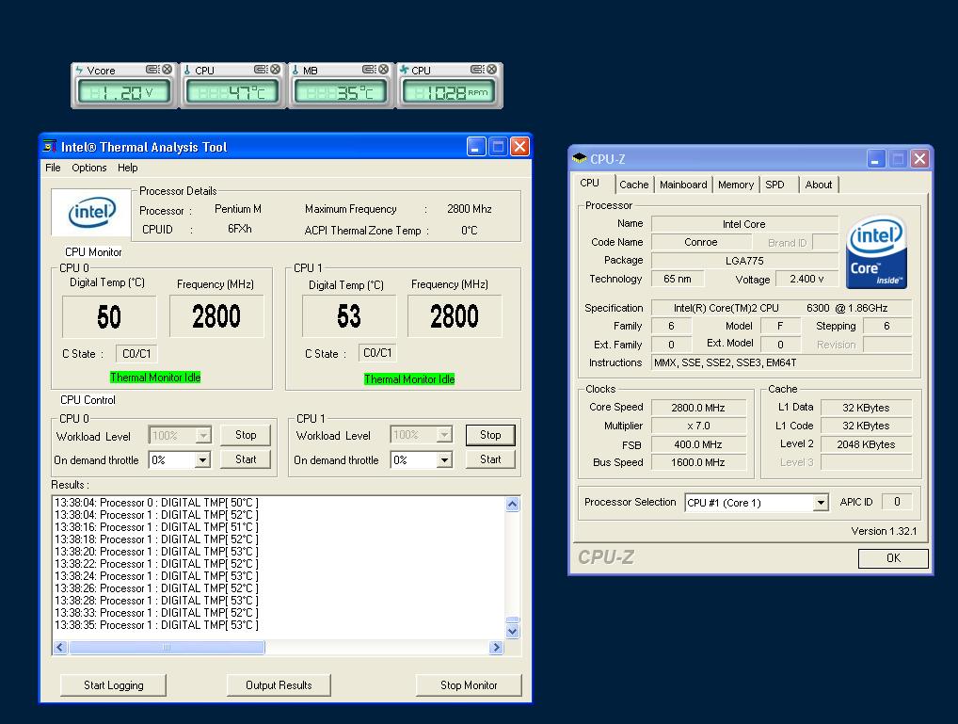Switch to the Memory tab
The height and width of the screenshot is (724, 958).
pyautogui.click(x=736, y=185)
